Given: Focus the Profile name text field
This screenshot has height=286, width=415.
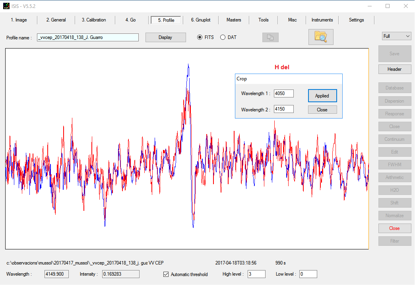Looking at the screenshot, I should pos(88,37).
